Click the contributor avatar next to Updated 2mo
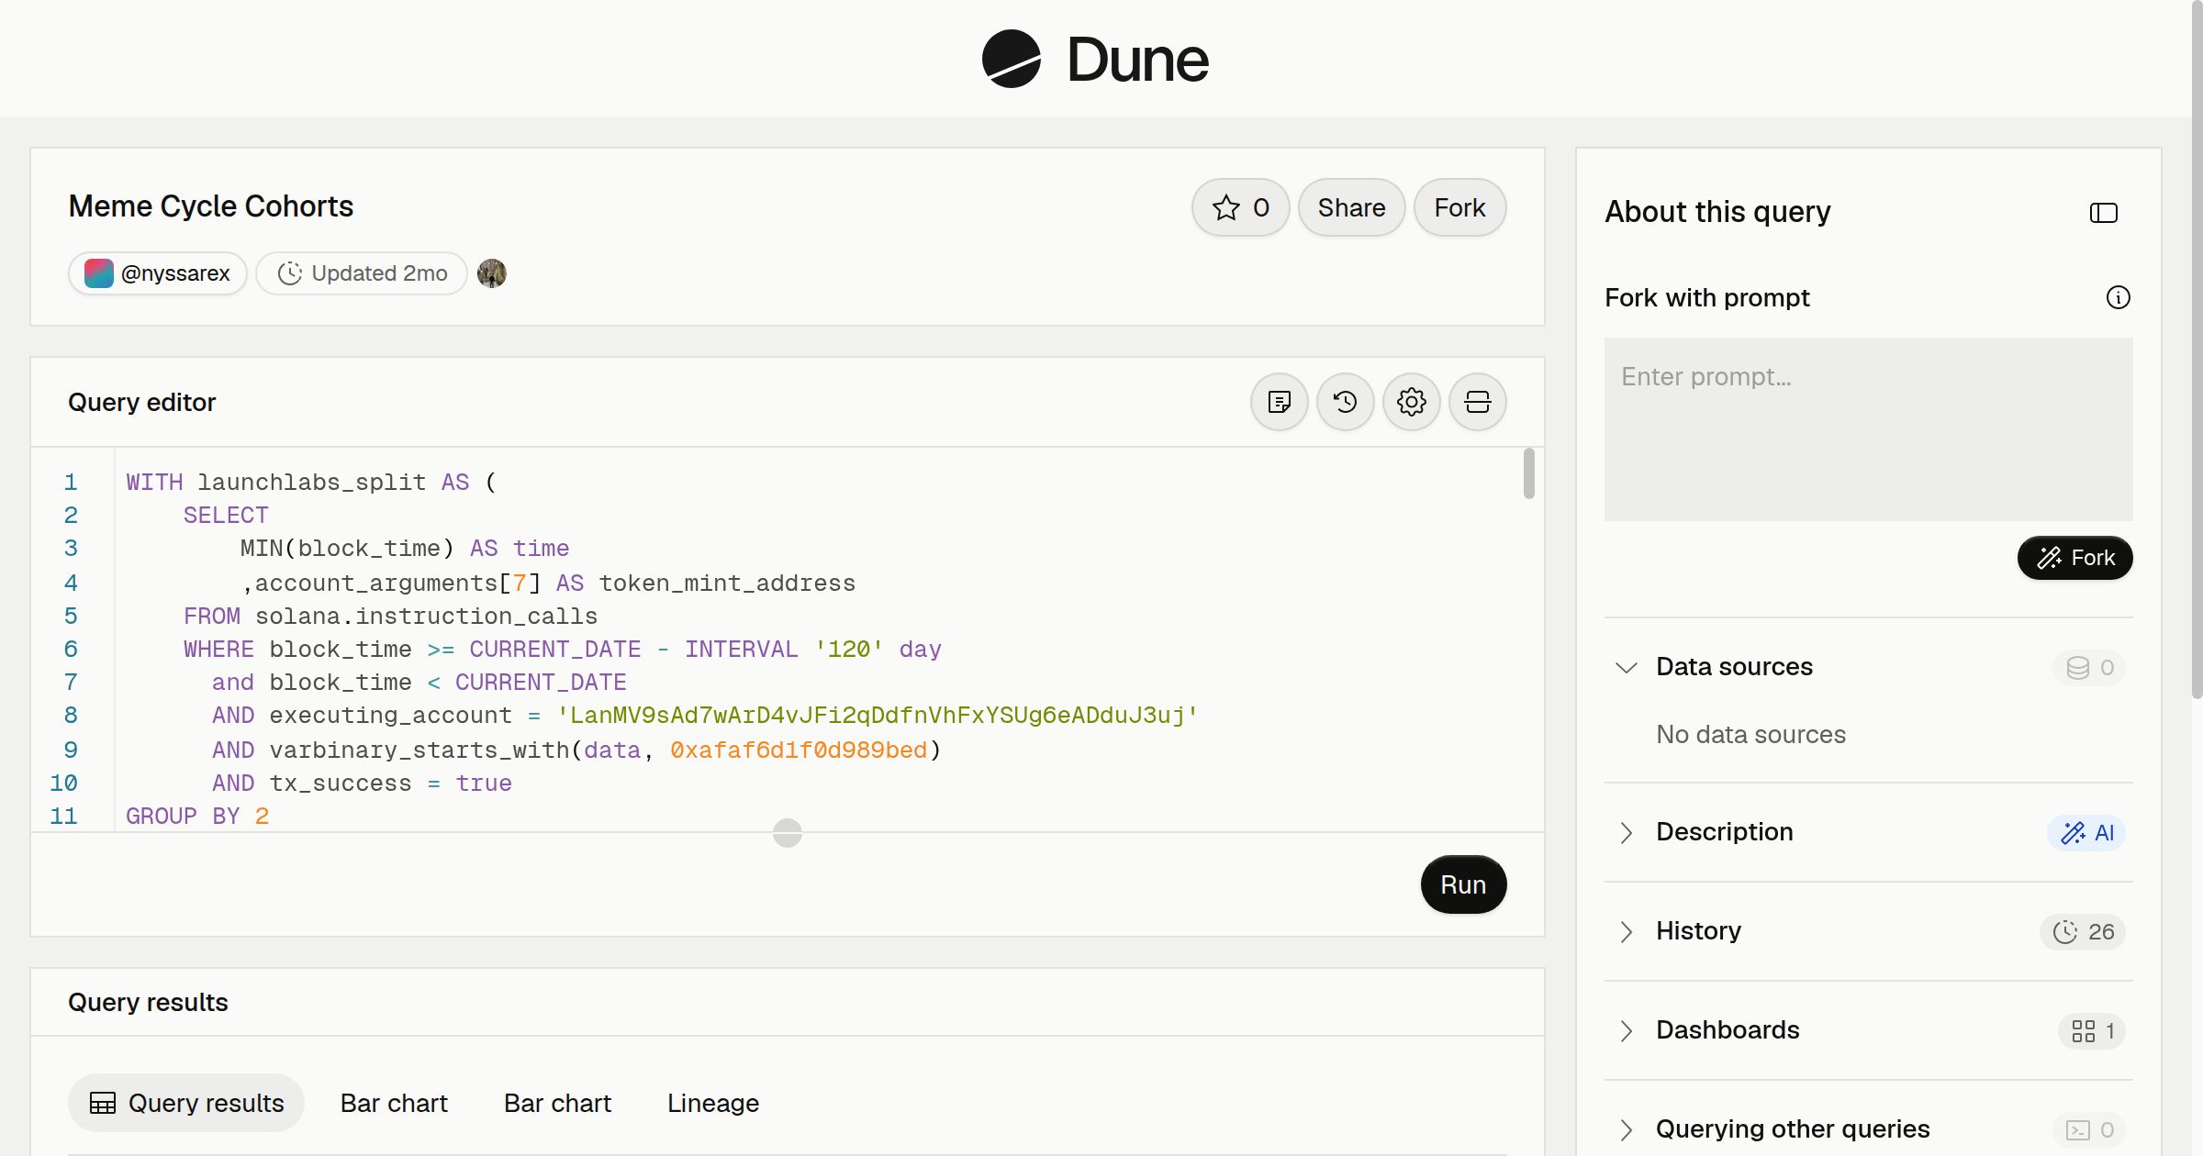The height and width of the screenshot is (1156, 2203). pyautogui.click(x=492, y=273)
